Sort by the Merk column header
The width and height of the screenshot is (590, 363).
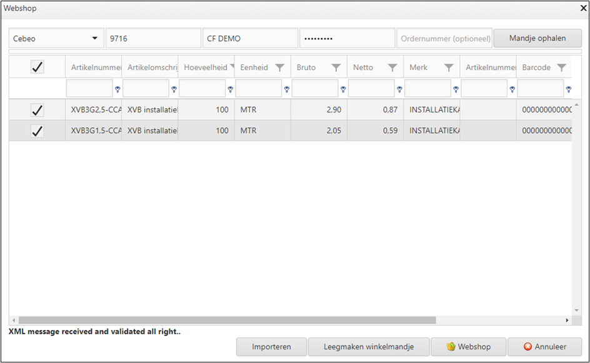pyautogui.click(x=418, y=67)
